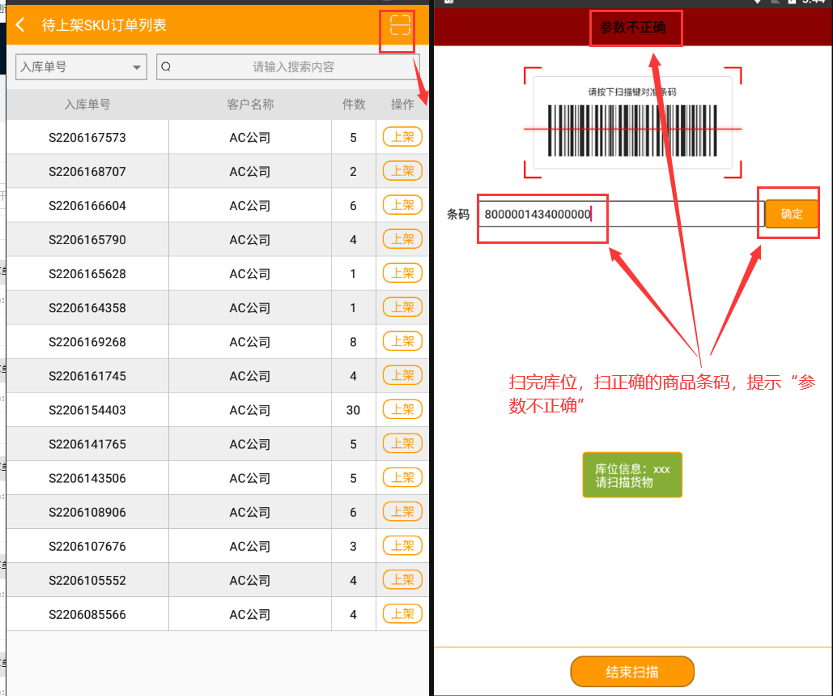This screenshot has height=696, width=833.
Task: Open the 入库单号 dropdown filter
Action: (81, 67)
